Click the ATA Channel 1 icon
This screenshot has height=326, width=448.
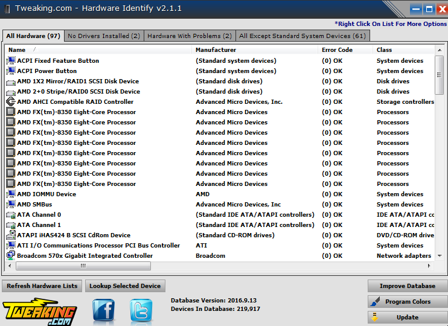pos(11,225)
